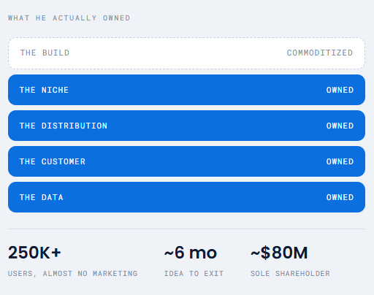Image resolution: width=374 pixels, height=295 pixels.
Task: Click OWNED on THE DISTRIBUTION row
Action: [340, 126]
